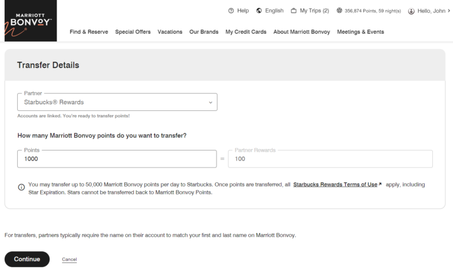
Task: Click 'How many Marriott Bonvoy points' question text
Action: (102, 136)
